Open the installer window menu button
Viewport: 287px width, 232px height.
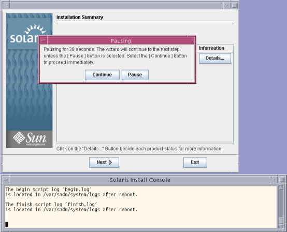click(x=6, y=6)
